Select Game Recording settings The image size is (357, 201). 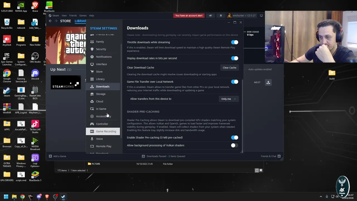click(103, 131)
